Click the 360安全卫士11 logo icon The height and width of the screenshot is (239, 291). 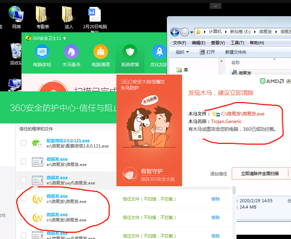coord(28,38)
